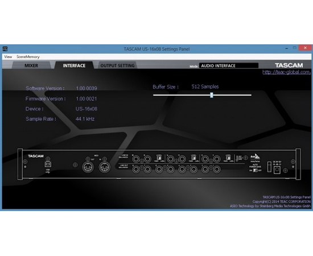Close the Settings Panel window
313x256 pixels.
click(305, 48)
